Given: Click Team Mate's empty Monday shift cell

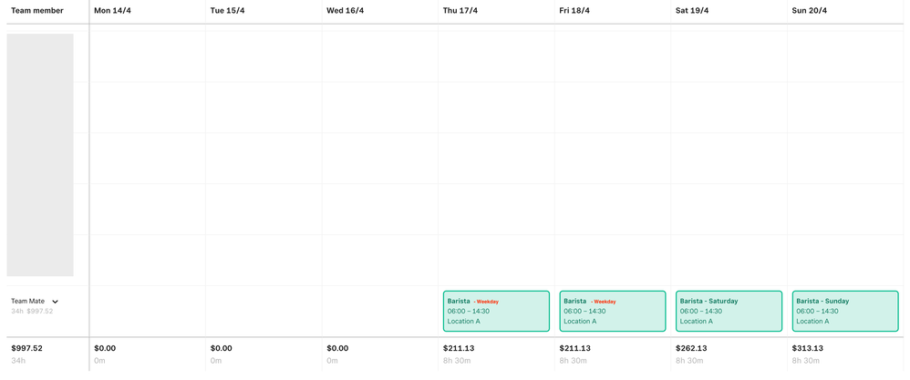Looking at the screenshot, I should tap(148, 312).
